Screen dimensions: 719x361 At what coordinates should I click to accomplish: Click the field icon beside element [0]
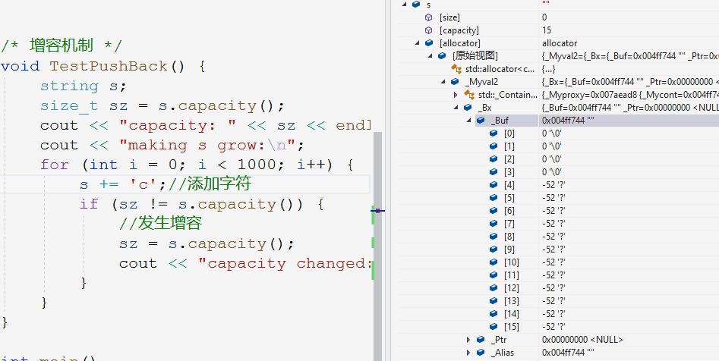tap(493, 133)
